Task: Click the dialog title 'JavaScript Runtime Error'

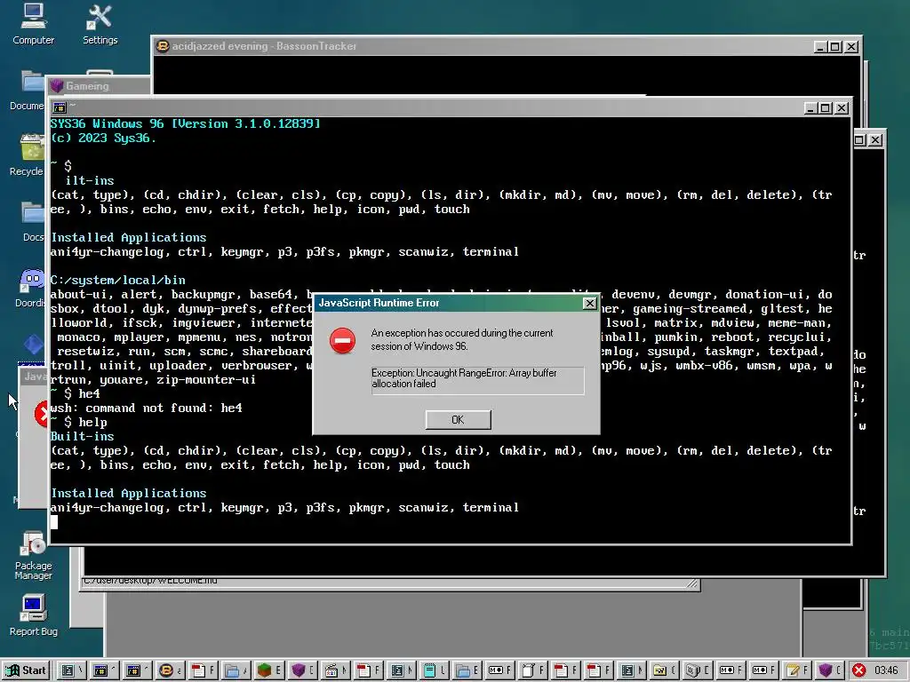Action: (379, 303)
